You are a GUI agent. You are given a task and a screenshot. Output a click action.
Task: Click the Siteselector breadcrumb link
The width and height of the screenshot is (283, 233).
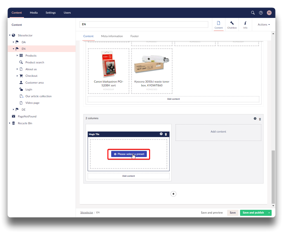[x=86, y=213]
